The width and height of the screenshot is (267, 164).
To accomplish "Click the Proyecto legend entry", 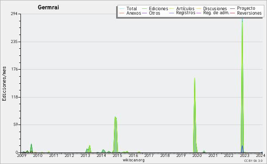I will pos(243,8).
